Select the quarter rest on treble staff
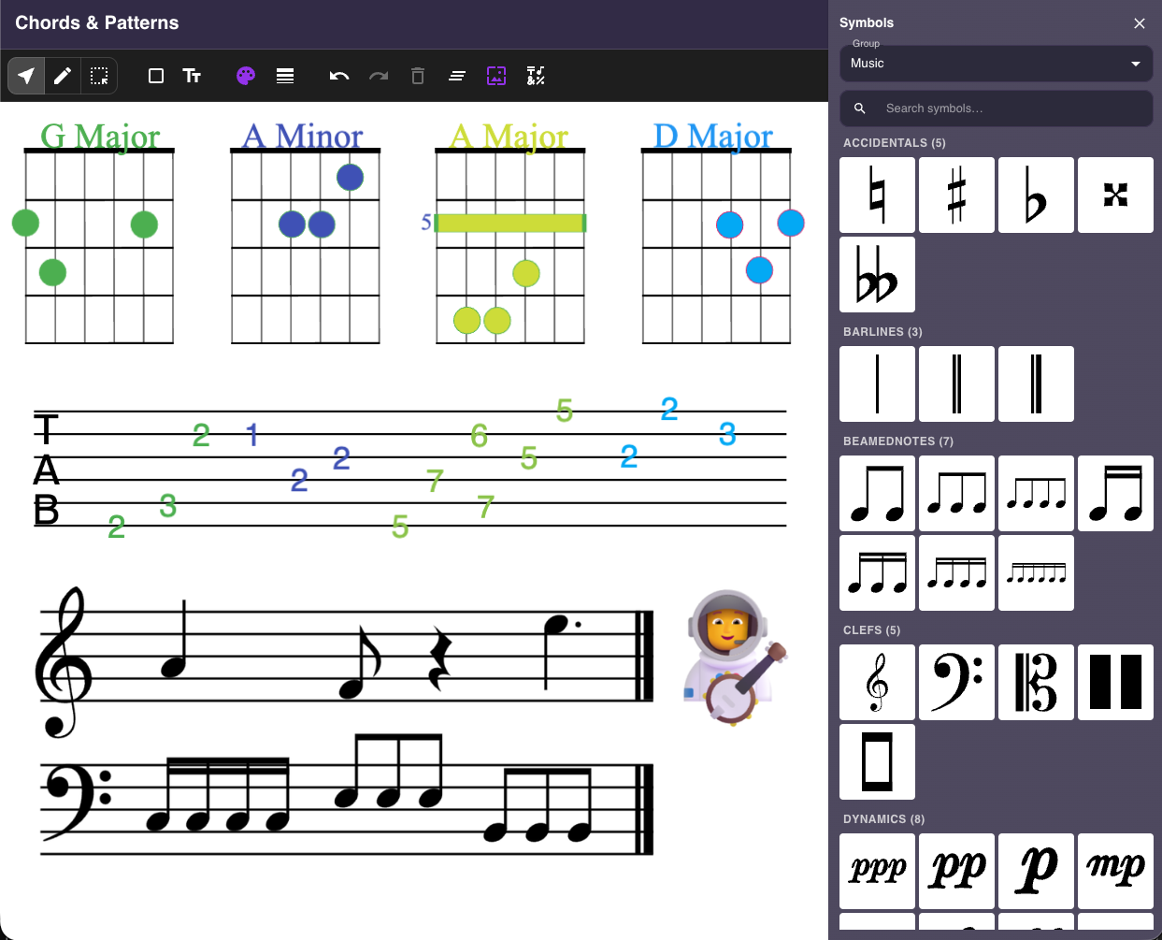 pyautogui.click(x=440, y=658)
